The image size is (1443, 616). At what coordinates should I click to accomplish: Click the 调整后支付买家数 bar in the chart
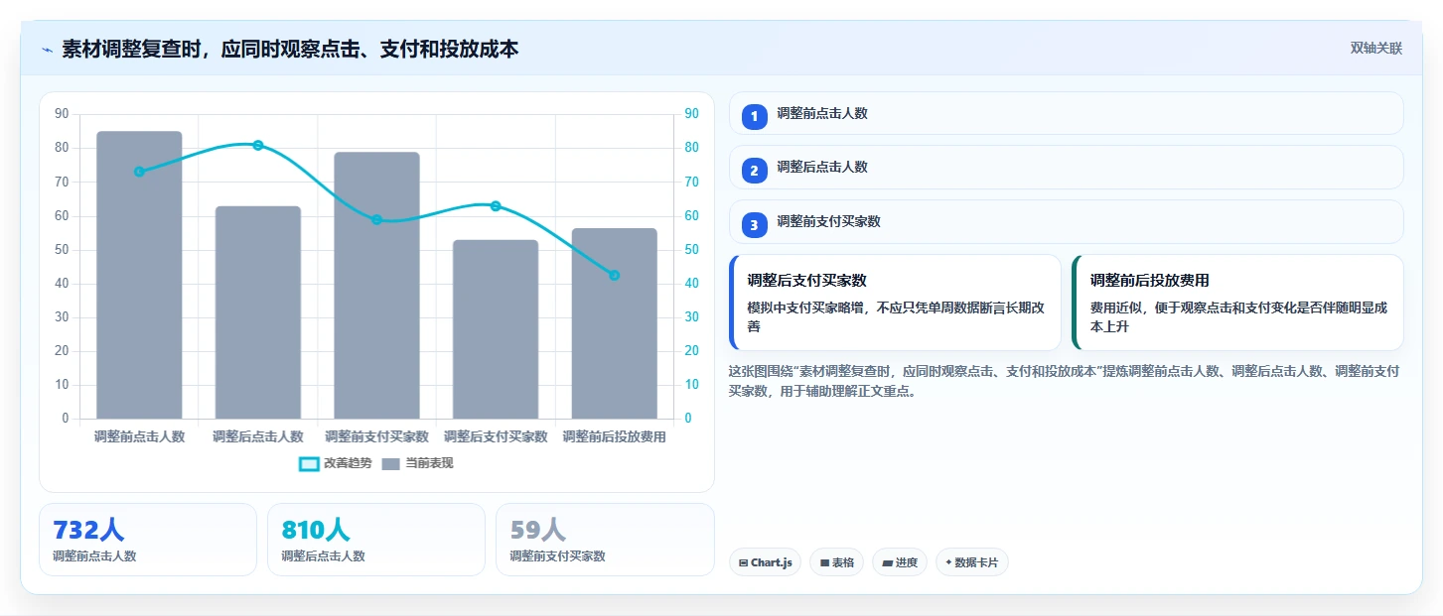coord(496,329)
